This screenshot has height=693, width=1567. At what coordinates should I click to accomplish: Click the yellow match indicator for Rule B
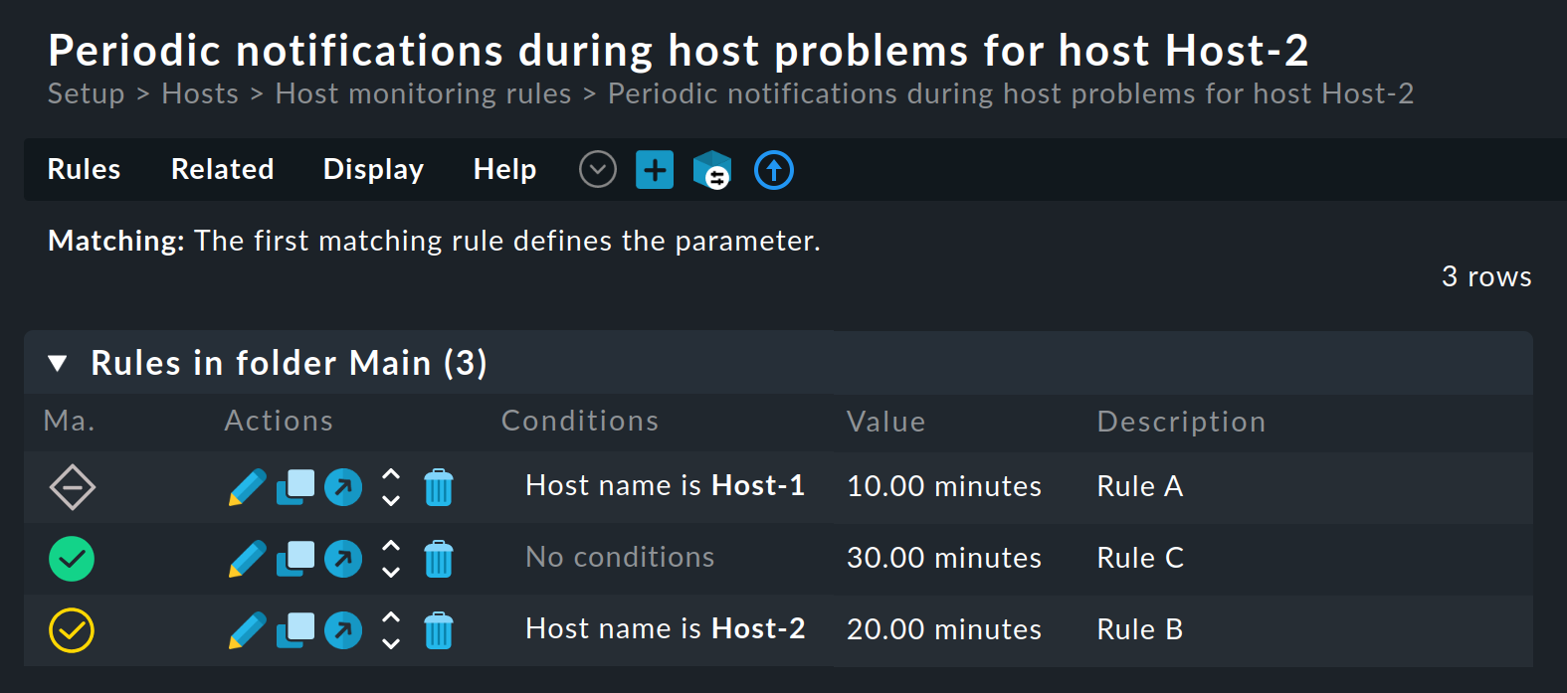pyautogui.click(x=71, y=630)
